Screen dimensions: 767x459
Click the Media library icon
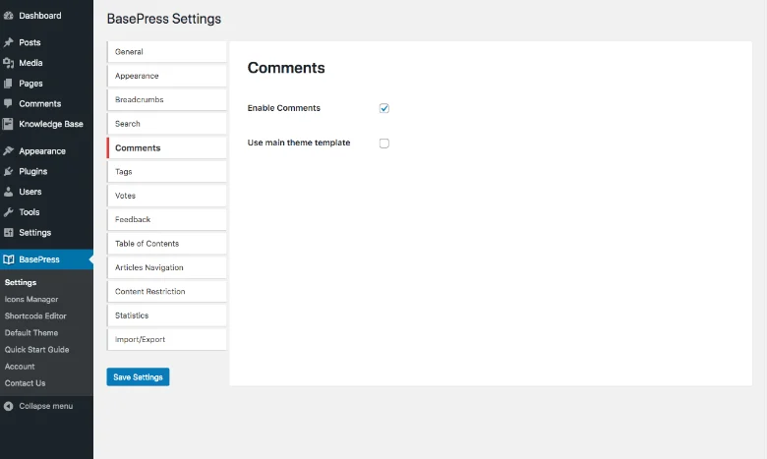pos(8,63)
